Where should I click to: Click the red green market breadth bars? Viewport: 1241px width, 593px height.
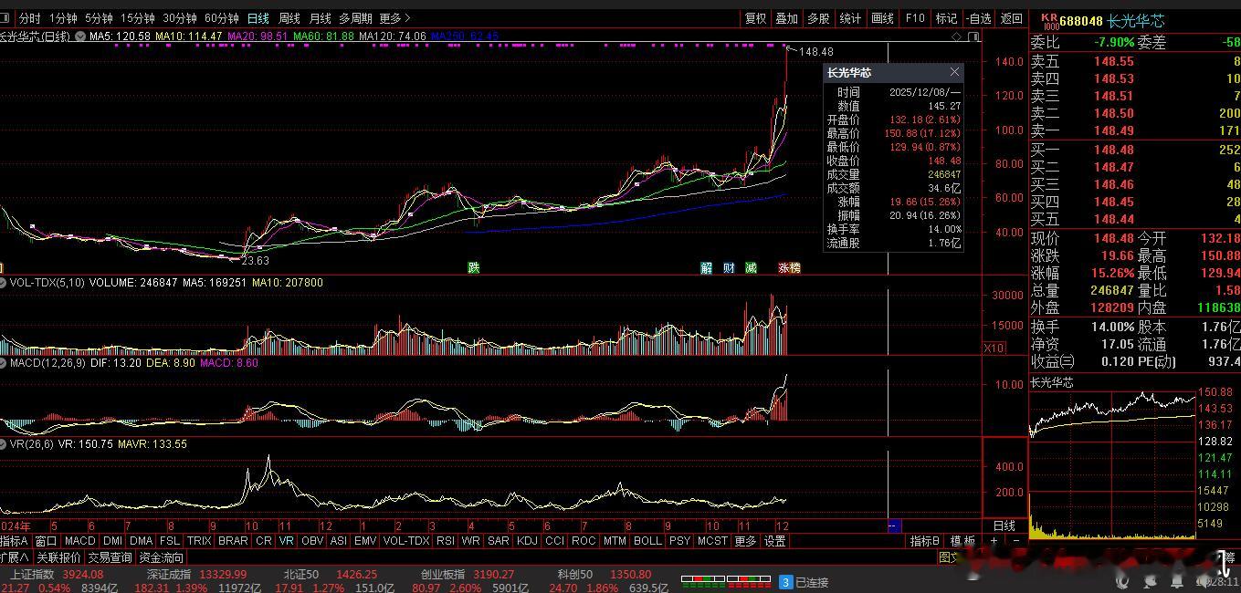click(727, 581)
